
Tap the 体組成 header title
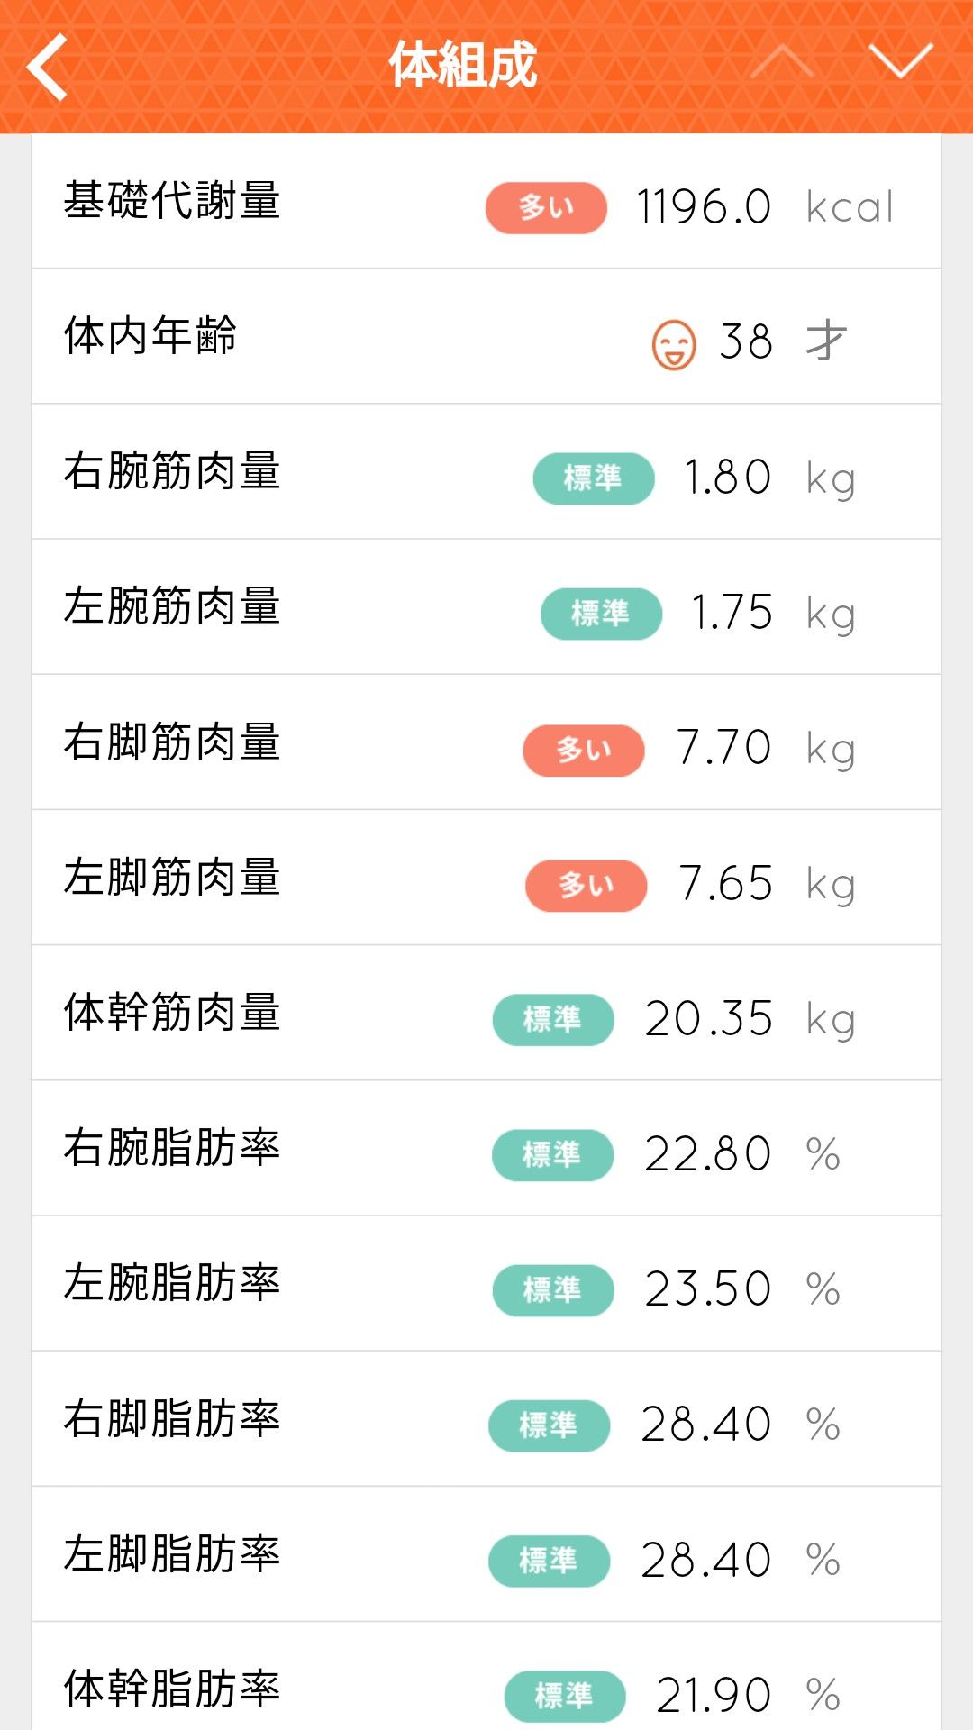pos(463,65)
